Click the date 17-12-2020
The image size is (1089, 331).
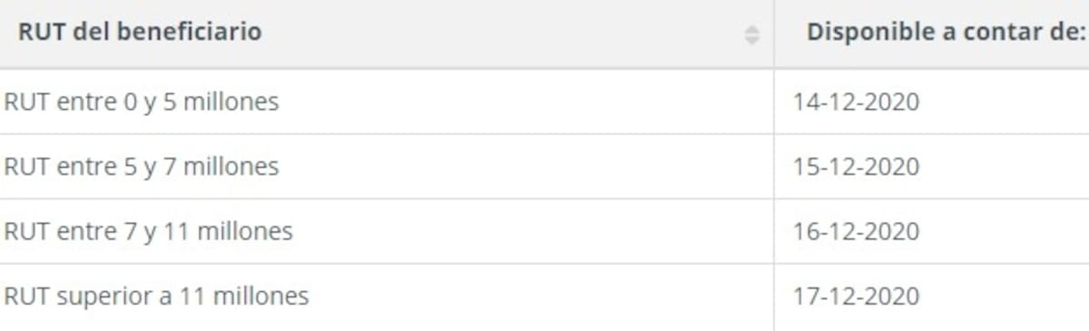tap(856, 297)
